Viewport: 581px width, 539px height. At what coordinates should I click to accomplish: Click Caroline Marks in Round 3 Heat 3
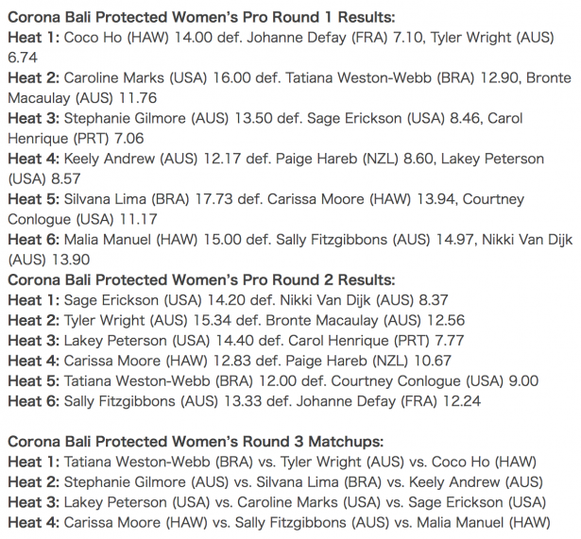point(287,502)
